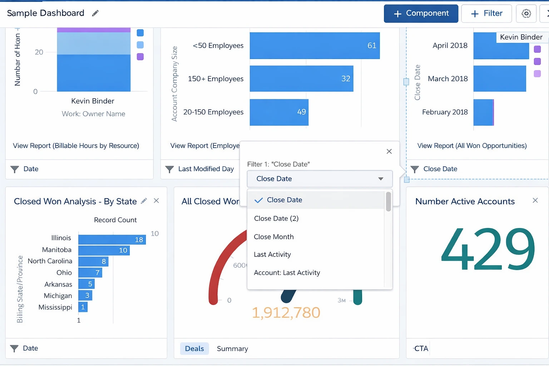Choose Close Month from the filter list
Viewport: 549px width, 366px height.
point(274,237)
